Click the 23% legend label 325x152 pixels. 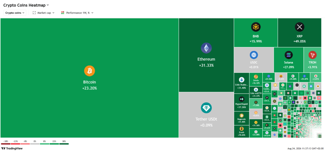[54, 141]
